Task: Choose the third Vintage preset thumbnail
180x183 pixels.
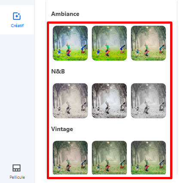Action: (148, 158)
